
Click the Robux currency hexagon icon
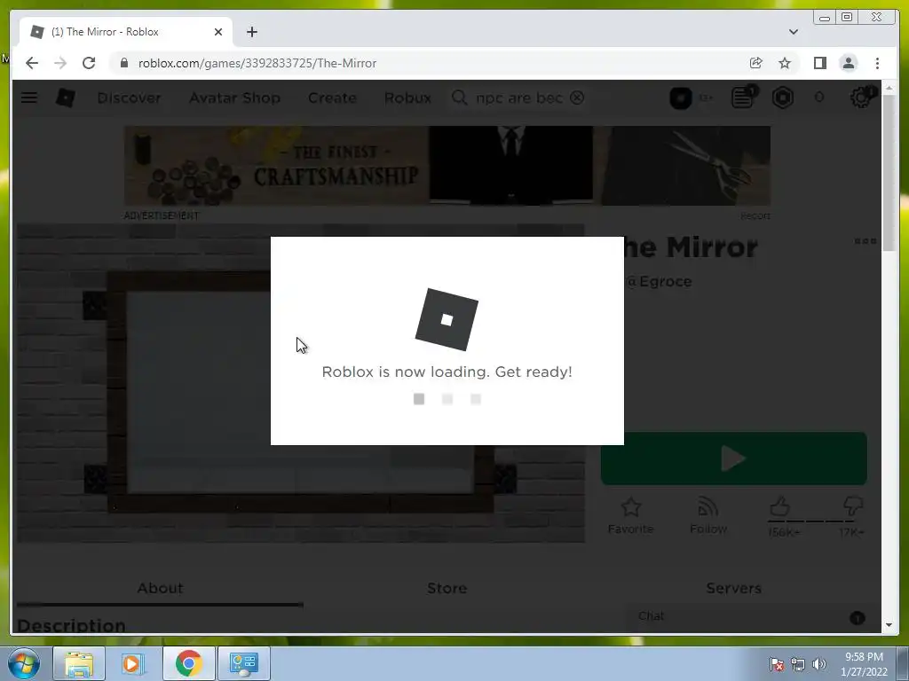(x=783, y=98)
